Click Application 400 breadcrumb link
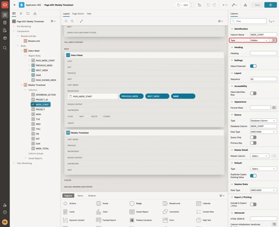This screenshot has width=279, height=227. [x=33, y=5]
